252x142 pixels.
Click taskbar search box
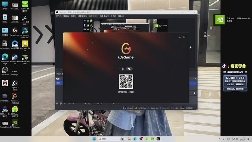(112, 139)
